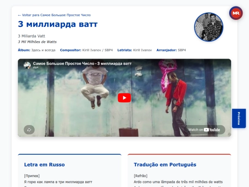This screenshot has height=187, width=249.
Task: Click the Arranjador label
Action: (x=166, y=50)
